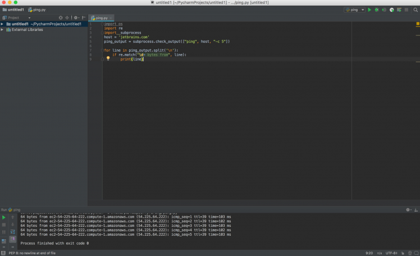Run ping with coverage icon
The height and width of the screenshot is (256, 420).
384,10
